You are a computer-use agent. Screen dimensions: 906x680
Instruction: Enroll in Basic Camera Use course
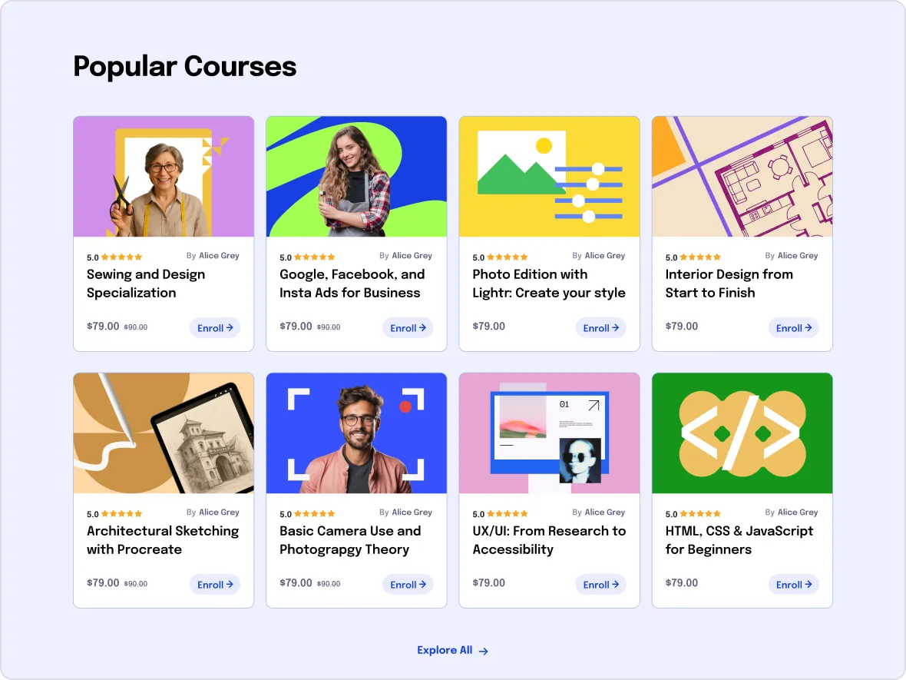408,585
